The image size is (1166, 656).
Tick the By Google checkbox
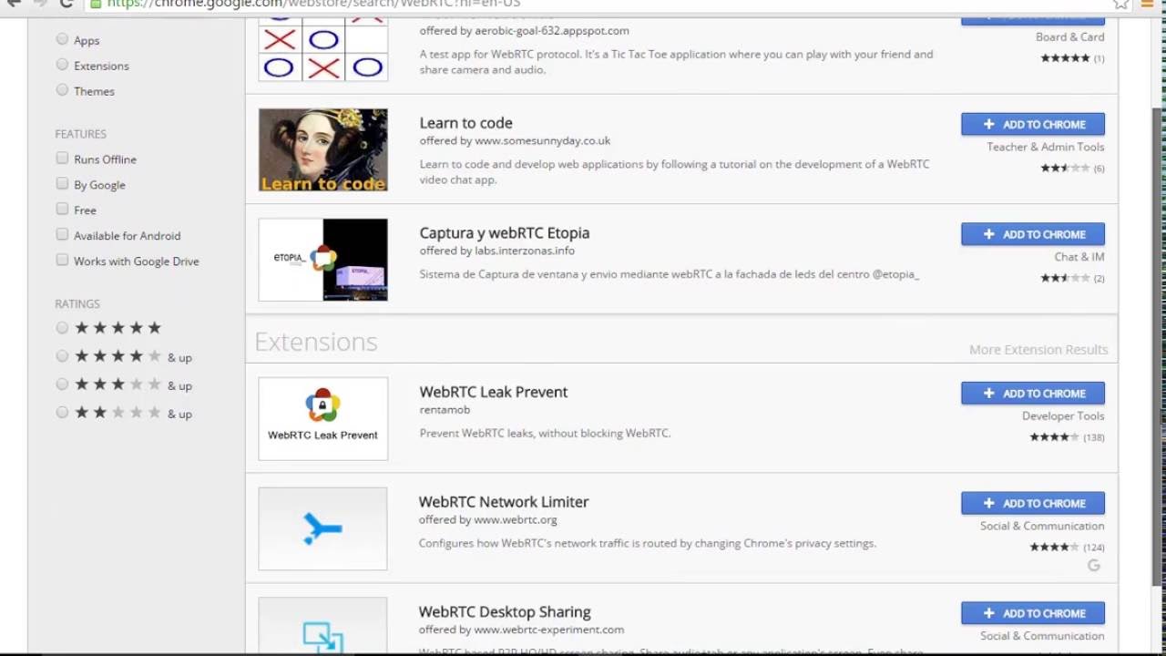(62, 184)
